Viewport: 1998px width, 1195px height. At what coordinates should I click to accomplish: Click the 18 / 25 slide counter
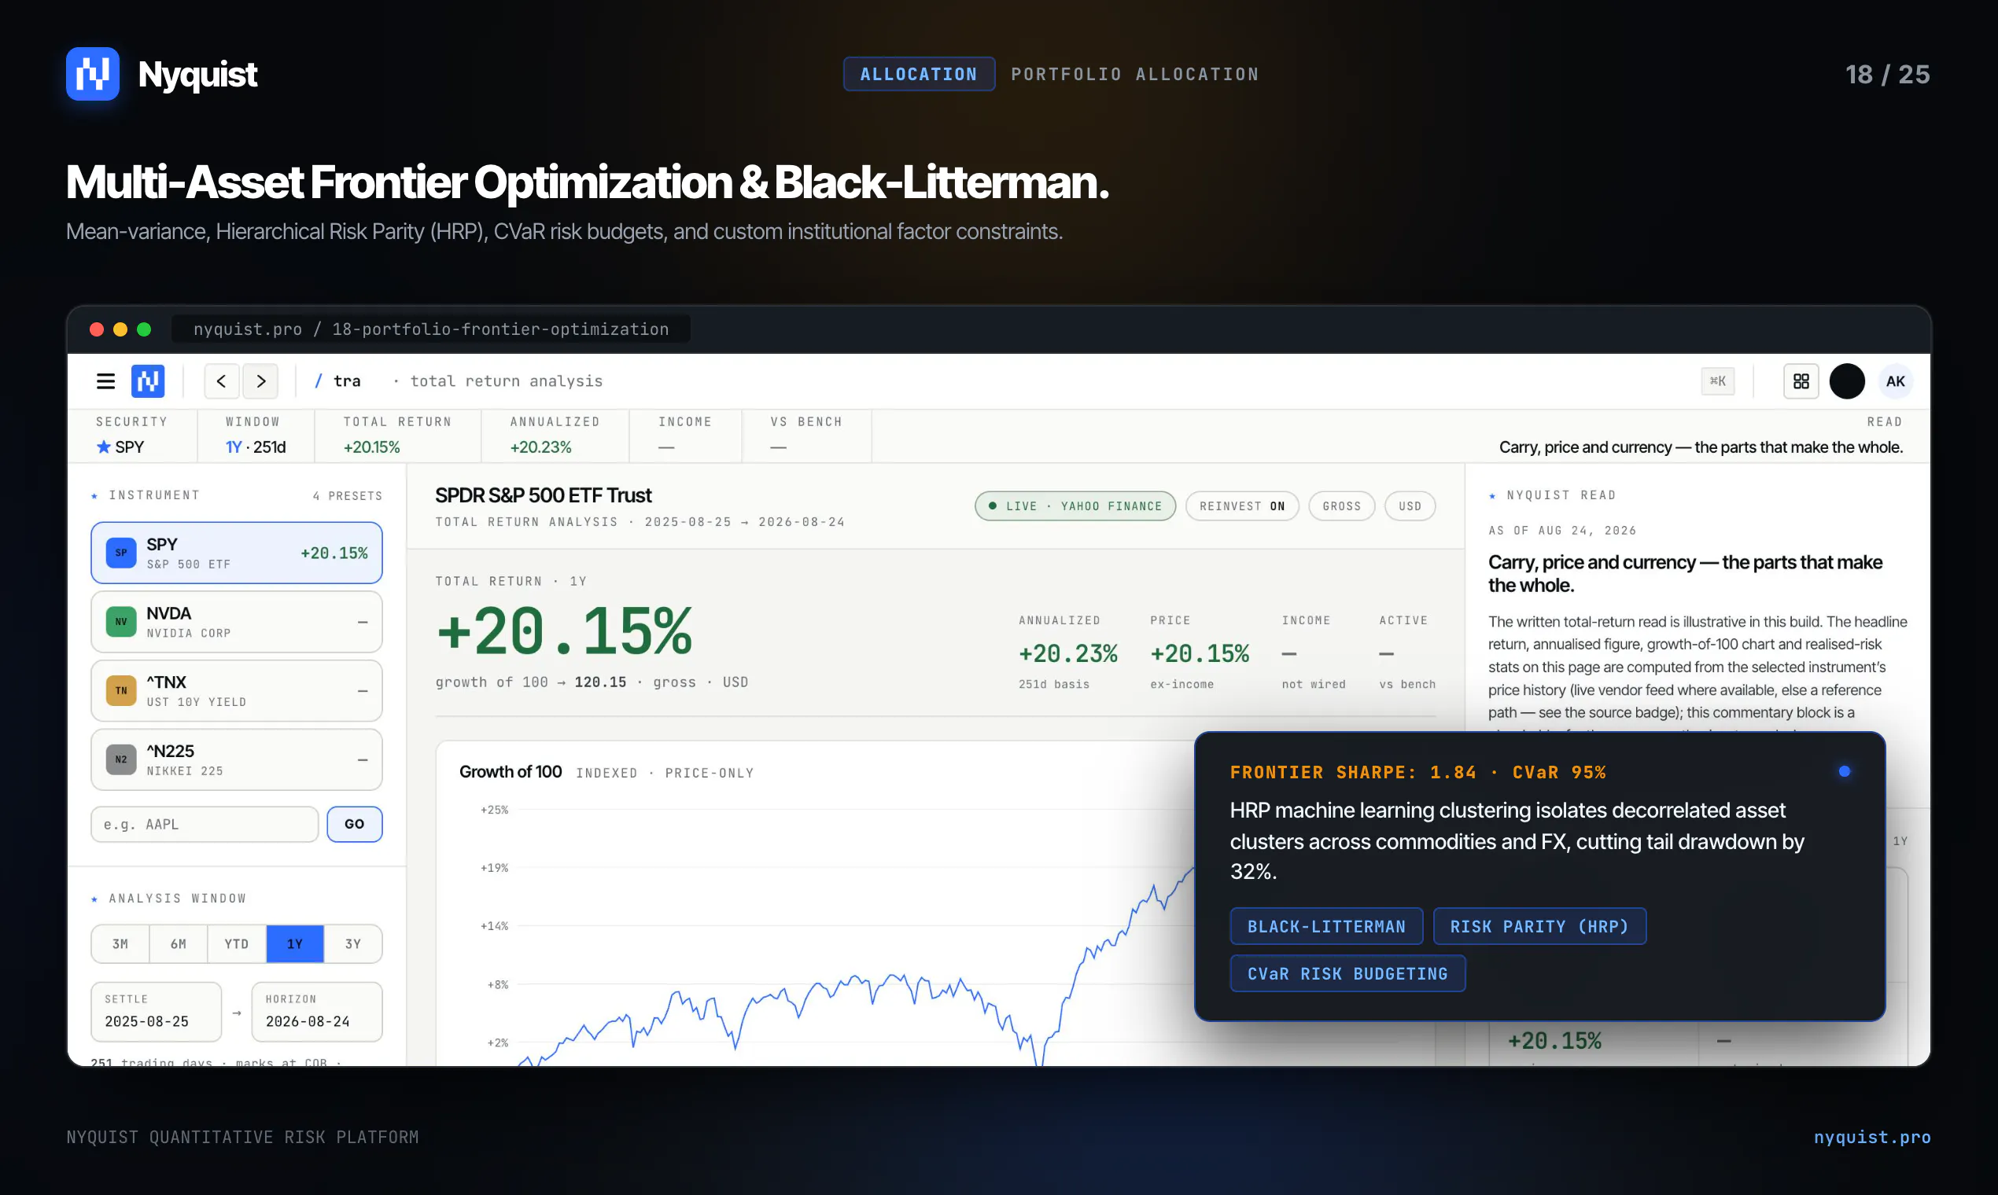[x=1888, y=74]
